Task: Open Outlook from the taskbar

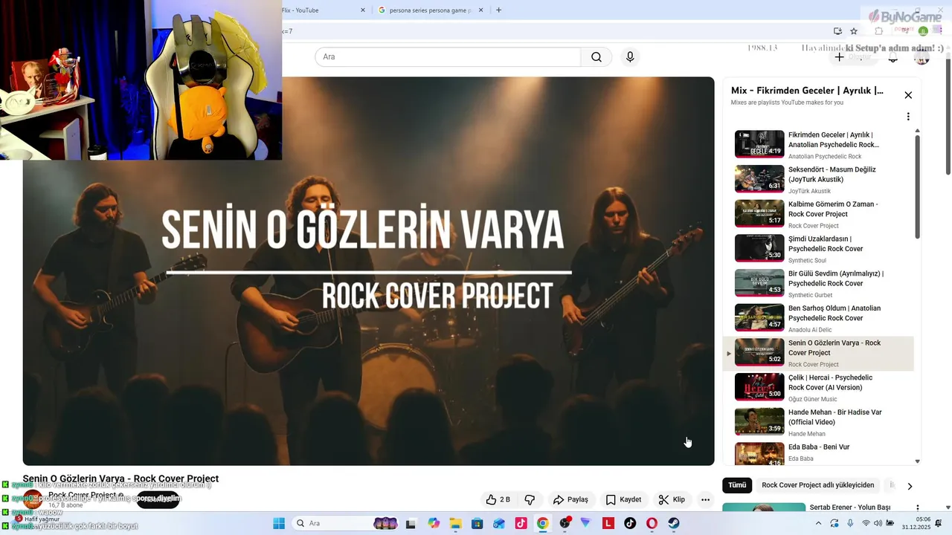Action: 499,523
